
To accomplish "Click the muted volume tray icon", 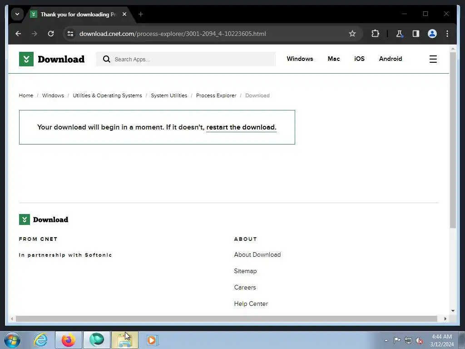I will pyautogui.click(x=419, y=340).
